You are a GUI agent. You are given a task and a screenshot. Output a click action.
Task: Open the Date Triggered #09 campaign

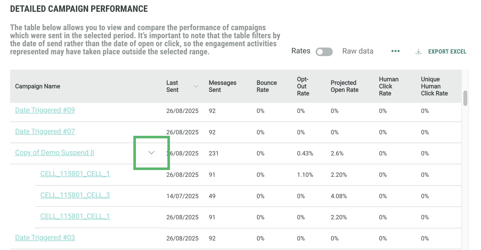[x=45, y=110]
